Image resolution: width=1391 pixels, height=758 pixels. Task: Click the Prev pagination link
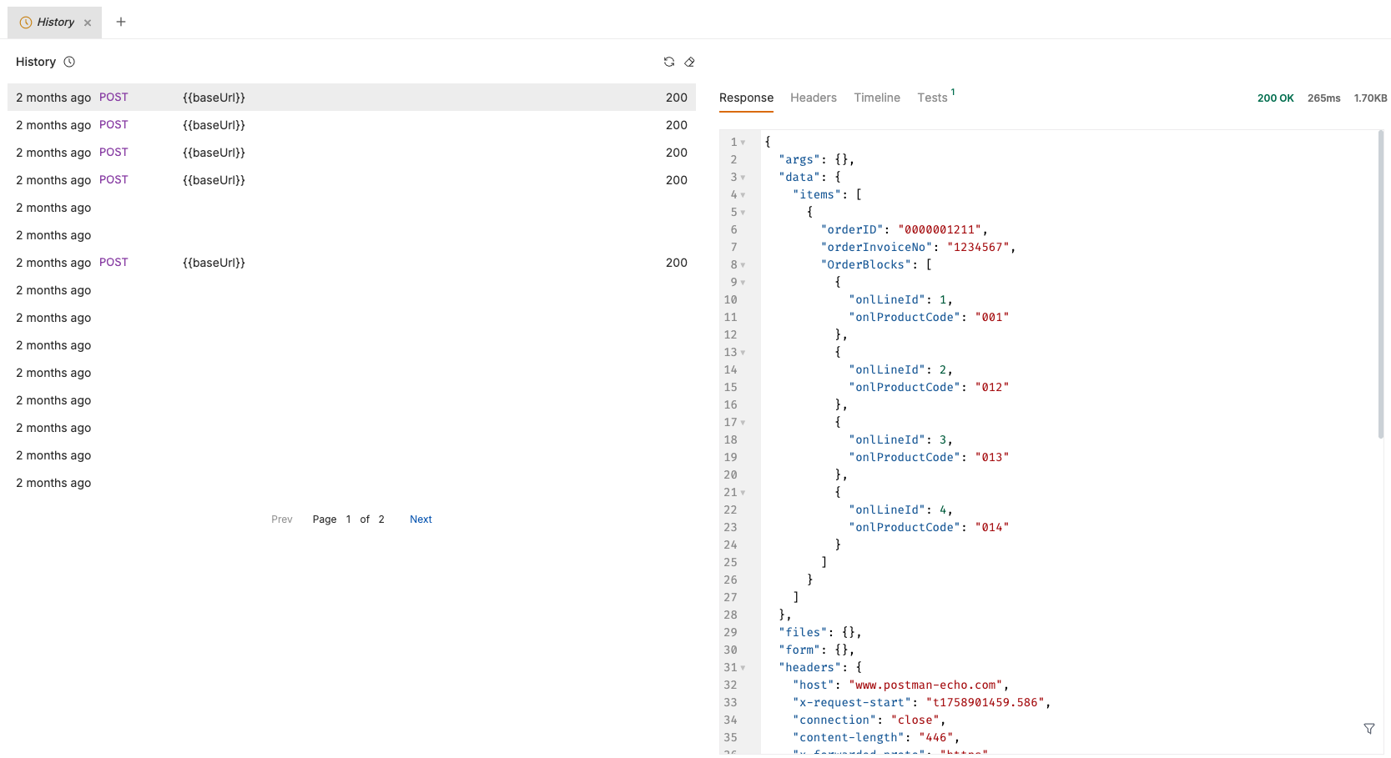click(x=281, y=519)
